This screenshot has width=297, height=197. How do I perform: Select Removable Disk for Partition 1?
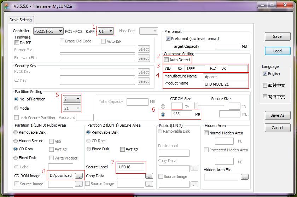click(x=16, y=132)
